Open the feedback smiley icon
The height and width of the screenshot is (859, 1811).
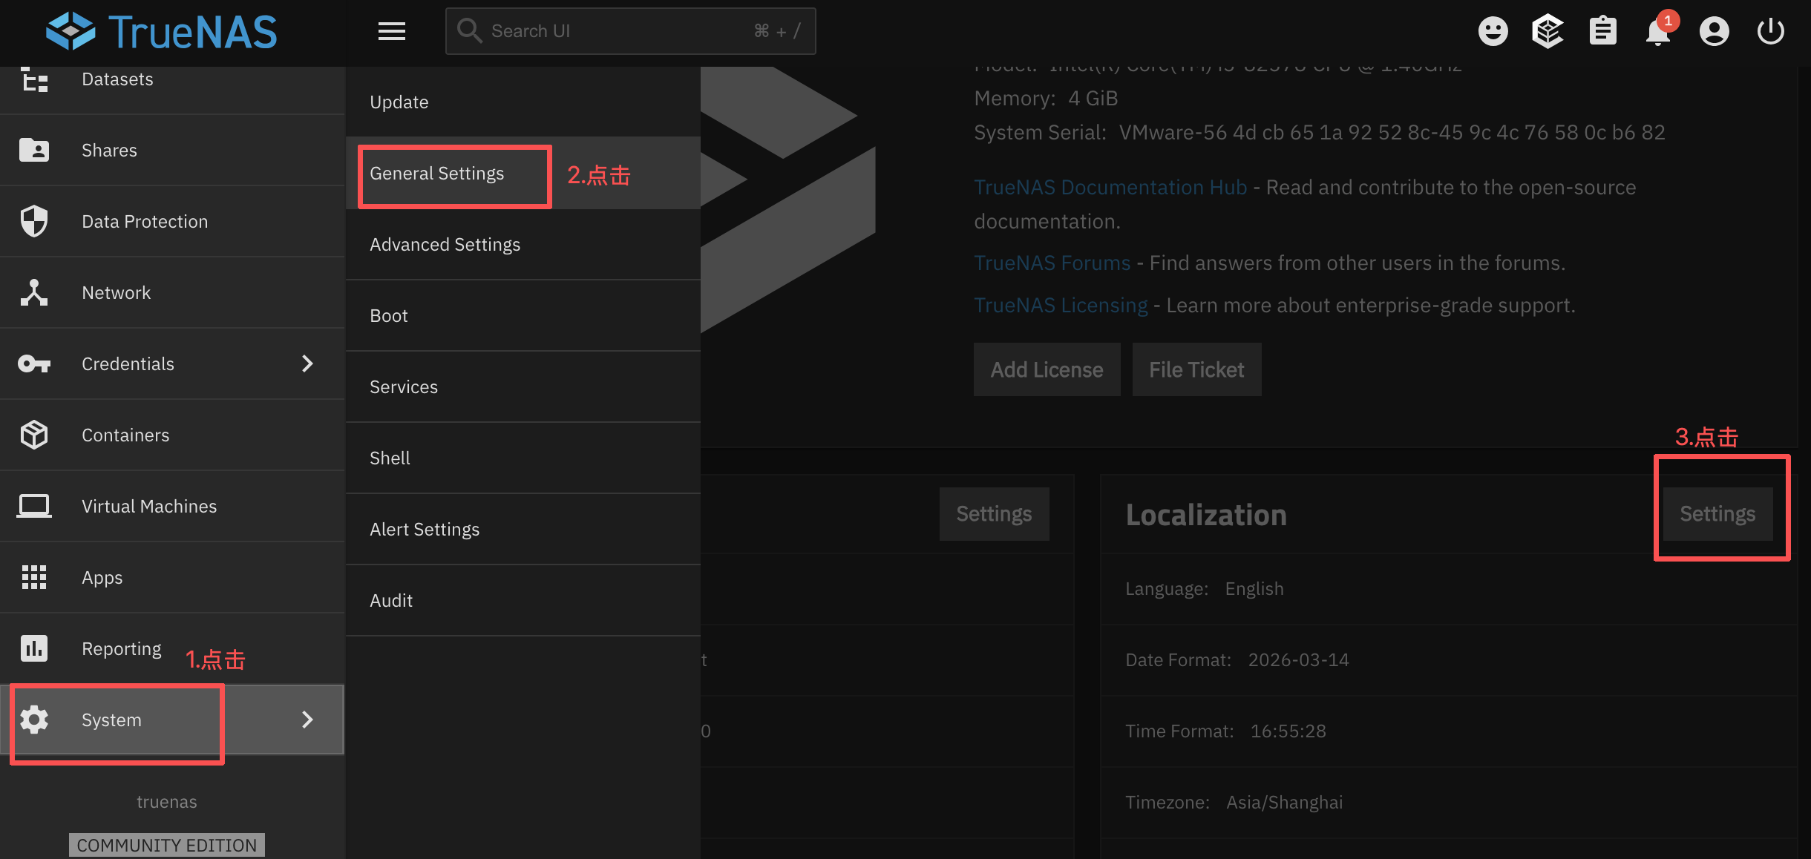coord(1493,31)
